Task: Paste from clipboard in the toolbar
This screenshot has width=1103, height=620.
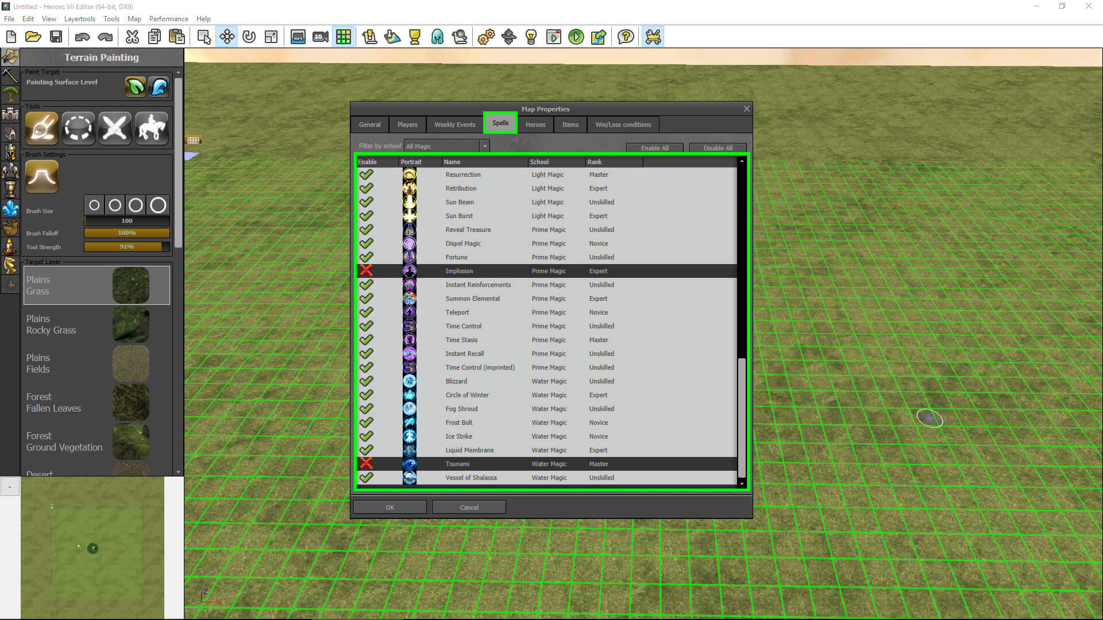Action: click(177, 37)
